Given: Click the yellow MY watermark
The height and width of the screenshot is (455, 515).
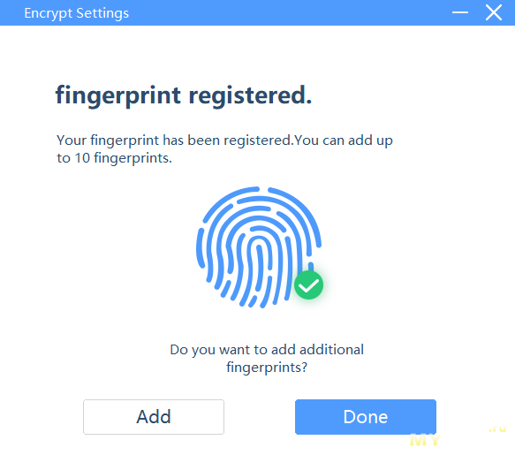Looking at the screenshot, I should pos(425,440).
